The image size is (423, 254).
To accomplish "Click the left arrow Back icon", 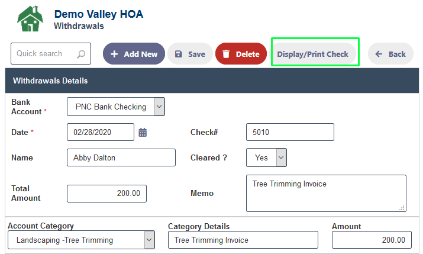I will tap(379, 54).
